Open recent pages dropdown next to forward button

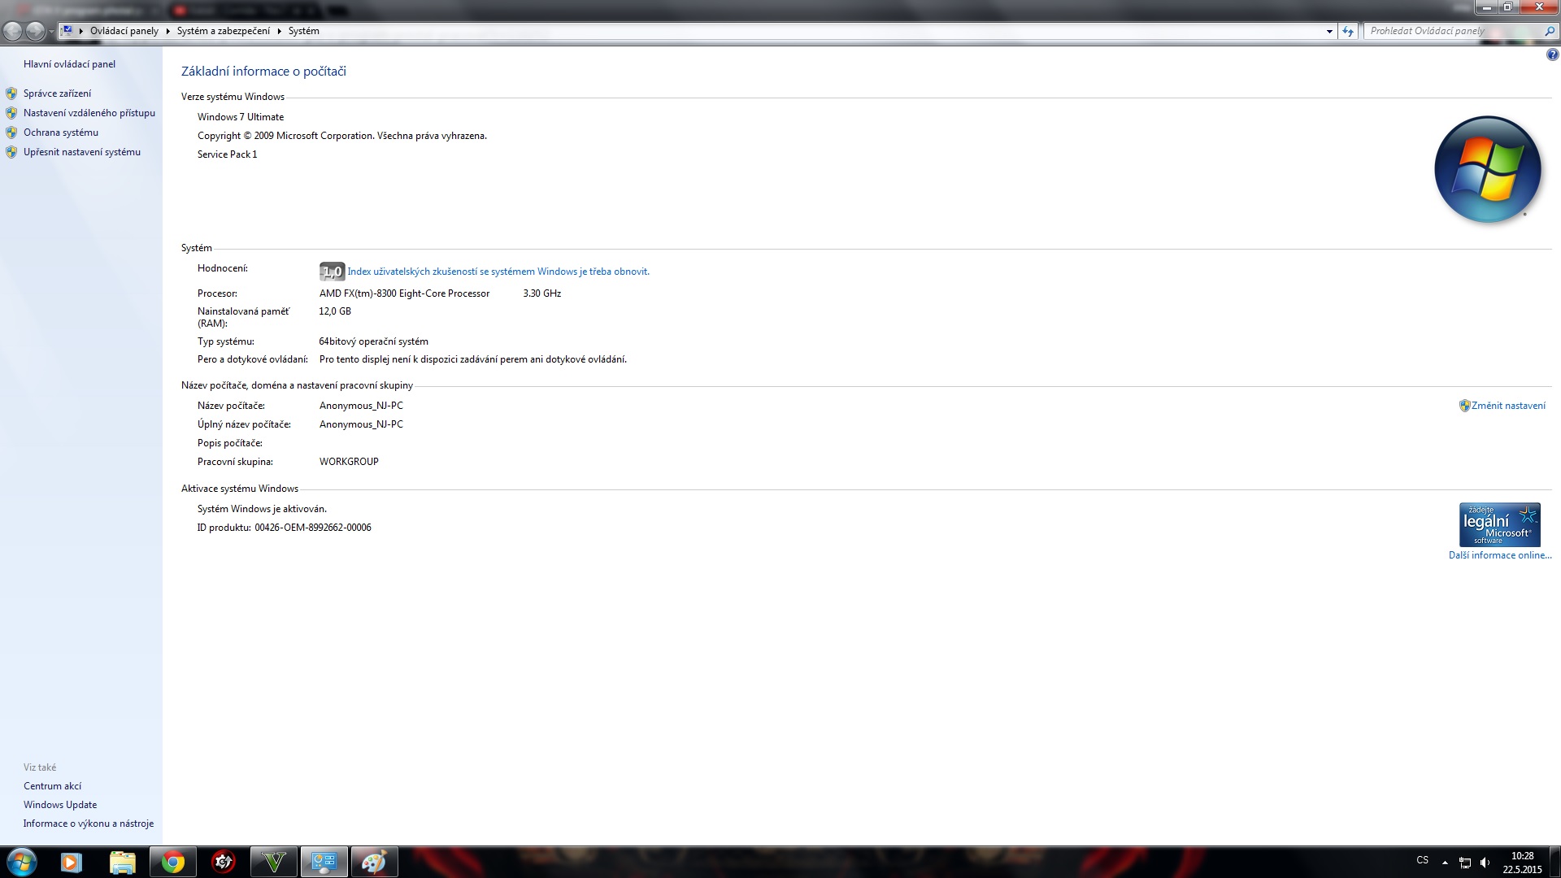click(x=52, y=31)
